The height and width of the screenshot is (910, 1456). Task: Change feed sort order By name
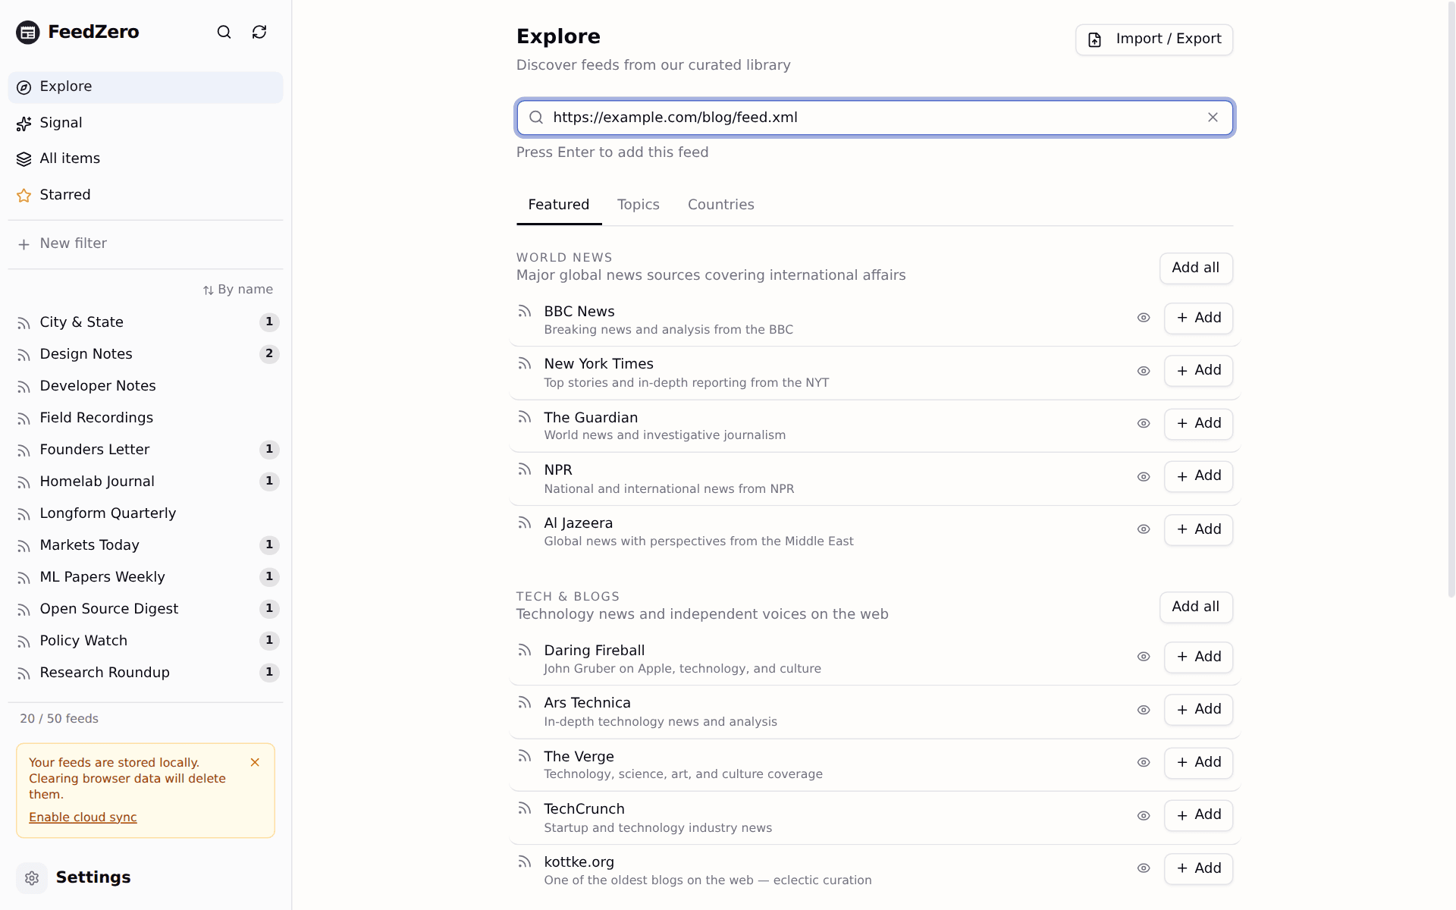(238, 290)
